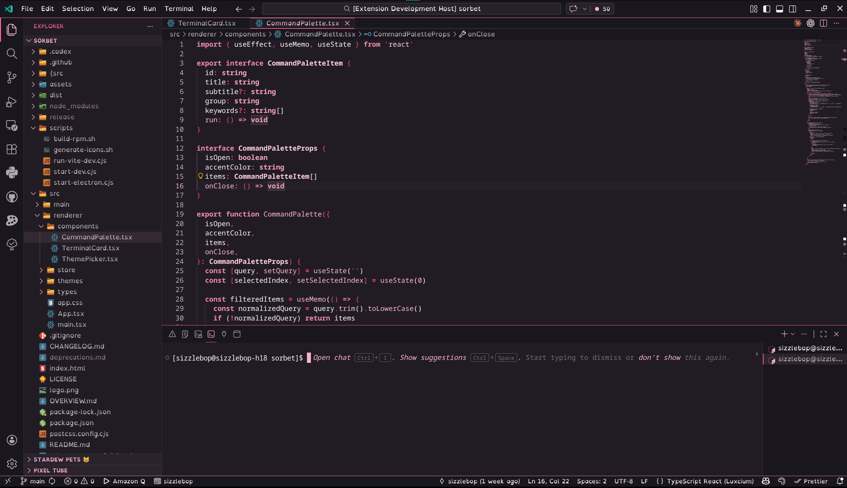This screenshot has width=847, height=488.
Task: Click the "don't show" link in terminal
Action: (659, 358)
